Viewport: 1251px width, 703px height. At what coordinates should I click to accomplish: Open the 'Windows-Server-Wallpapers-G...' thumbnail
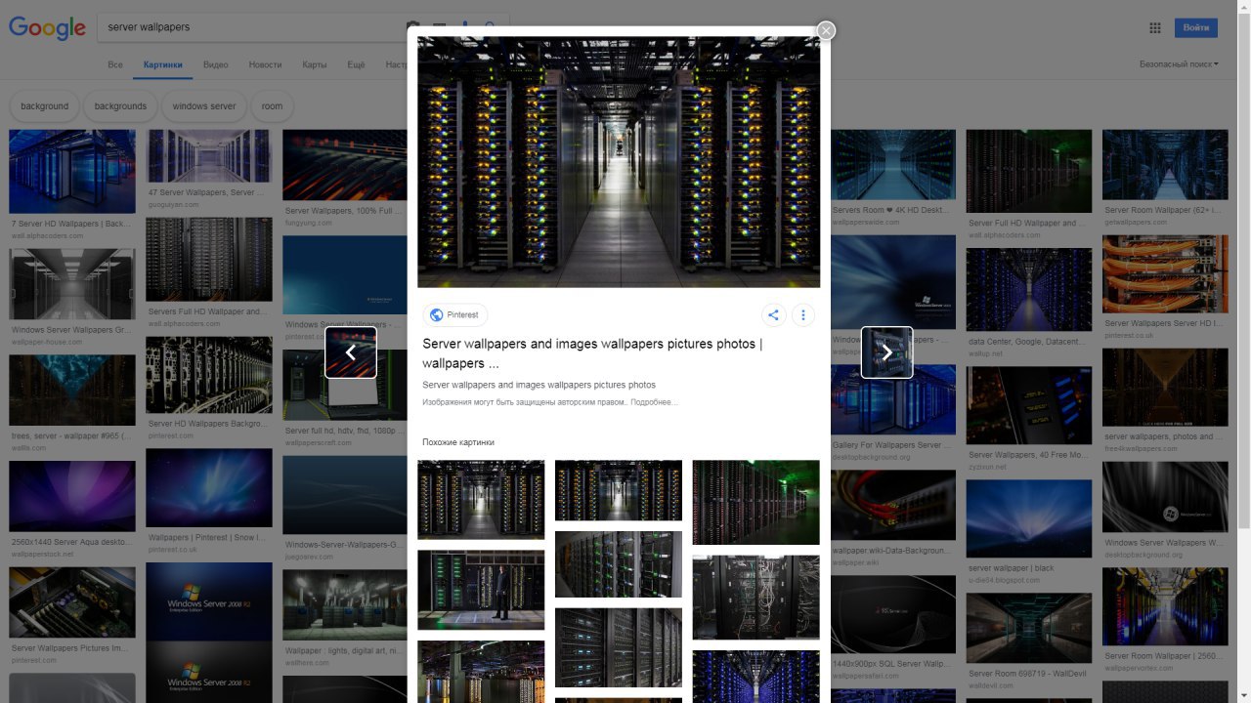point(345,494)
